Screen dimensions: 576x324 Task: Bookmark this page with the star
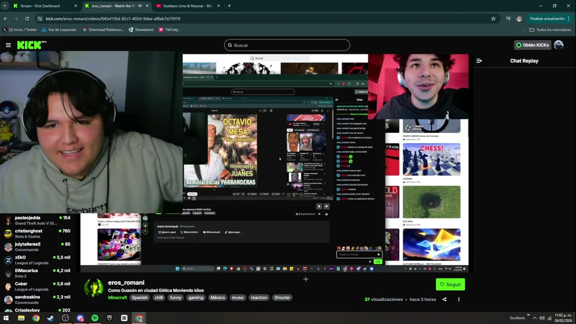coord(493,18)
